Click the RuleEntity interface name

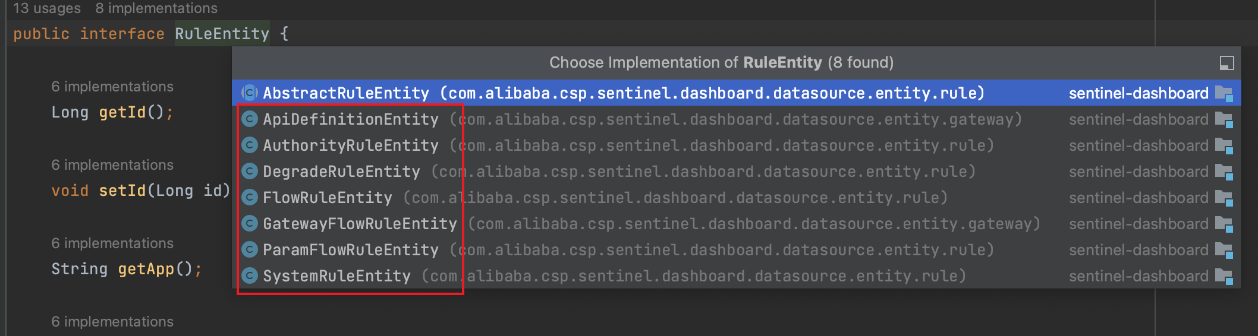[x=222, y=34]
